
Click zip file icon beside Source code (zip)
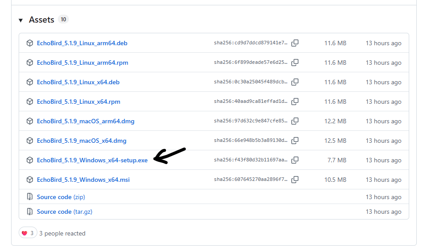(30, 196)
